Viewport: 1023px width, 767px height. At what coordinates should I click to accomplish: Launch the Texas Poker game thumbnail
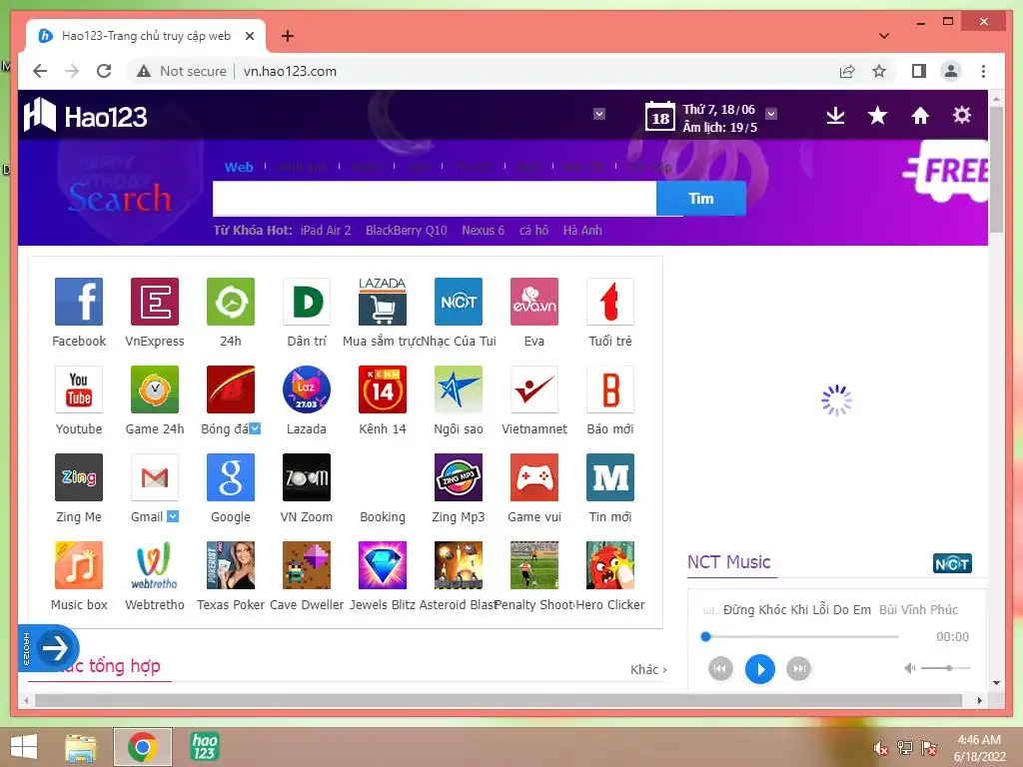click(231, 565)
